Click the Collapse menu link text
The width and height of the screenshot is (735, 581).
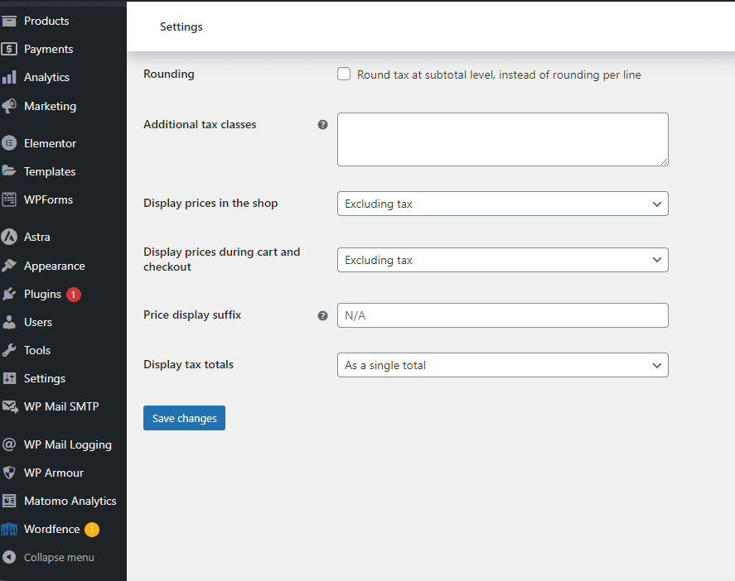pos(59,557)
